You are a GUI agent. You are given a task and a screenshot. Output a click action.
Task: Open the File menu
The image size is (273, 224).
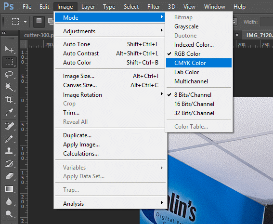point(27,7)
